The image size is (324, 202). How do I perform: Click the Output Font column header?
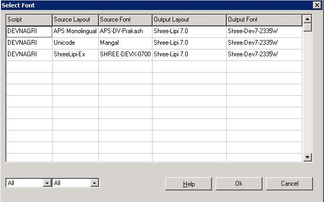pos(264,20)
